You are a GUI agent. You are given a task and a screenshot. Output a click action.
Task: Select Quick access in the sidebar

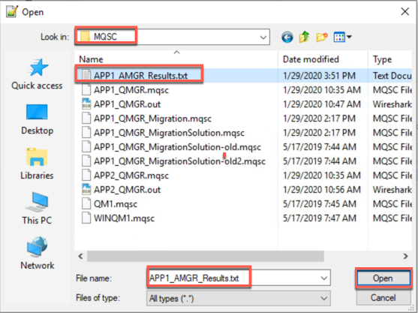pos(37,74)
